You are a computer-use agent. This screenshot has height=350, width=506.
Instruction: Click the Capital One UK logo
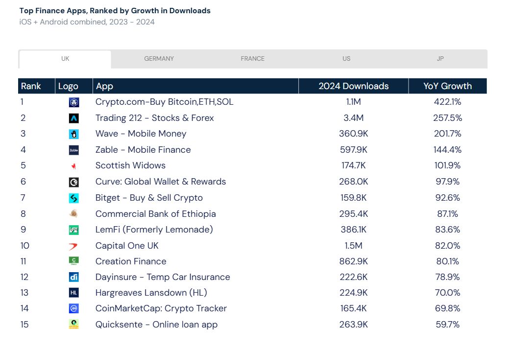[74, 246]
